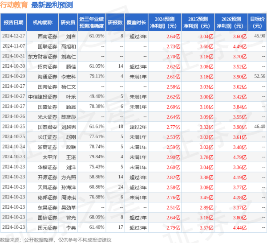Click the 研报数 column header
267x243 pixels.
point(115,22)
